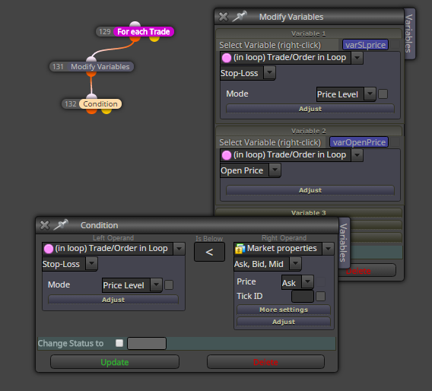
Task: Click the green Update button
Action: (x=115, y=362)
